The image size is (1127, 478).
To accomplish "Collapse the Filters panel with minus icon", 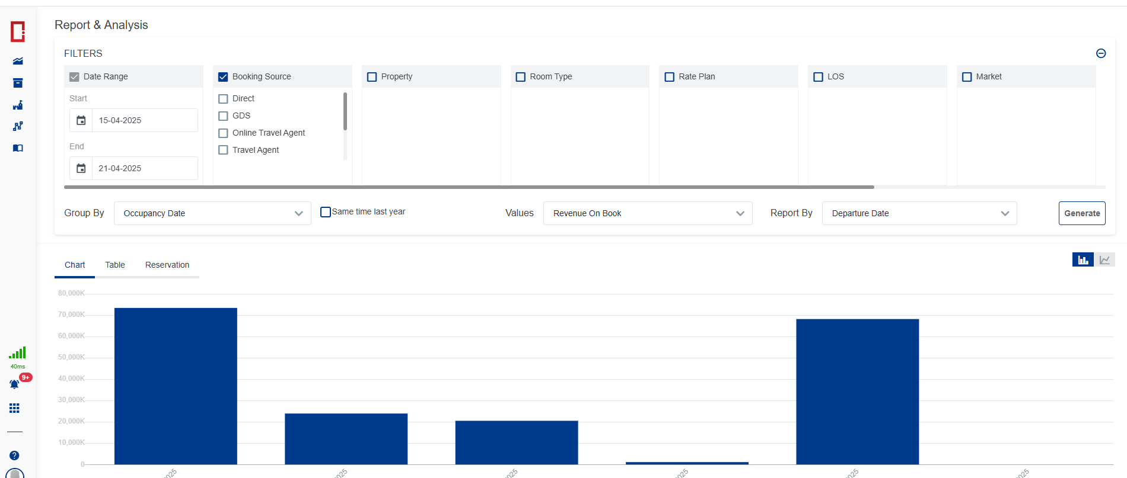I will (1101, 53).
